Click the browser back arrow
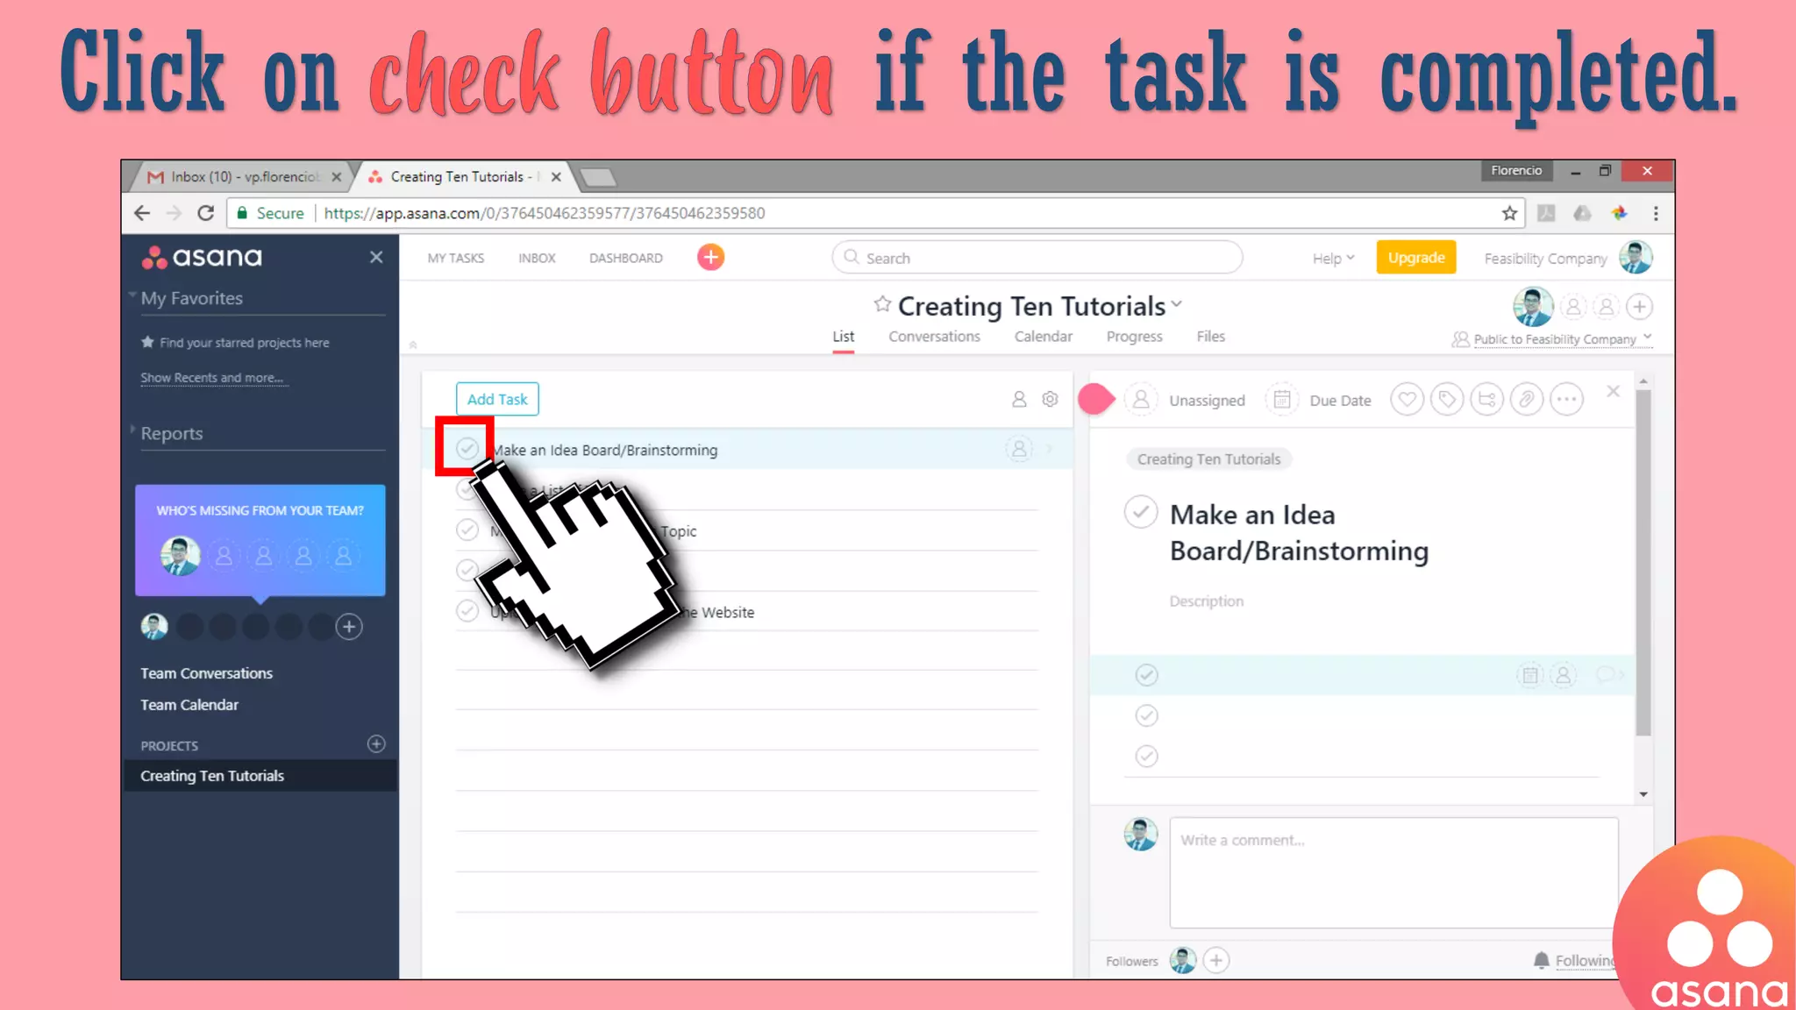1796x1010 pixels. 142,213
